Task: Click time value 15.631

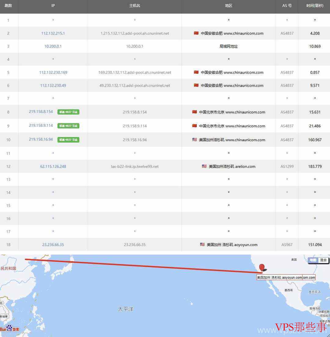Action: 315,112
